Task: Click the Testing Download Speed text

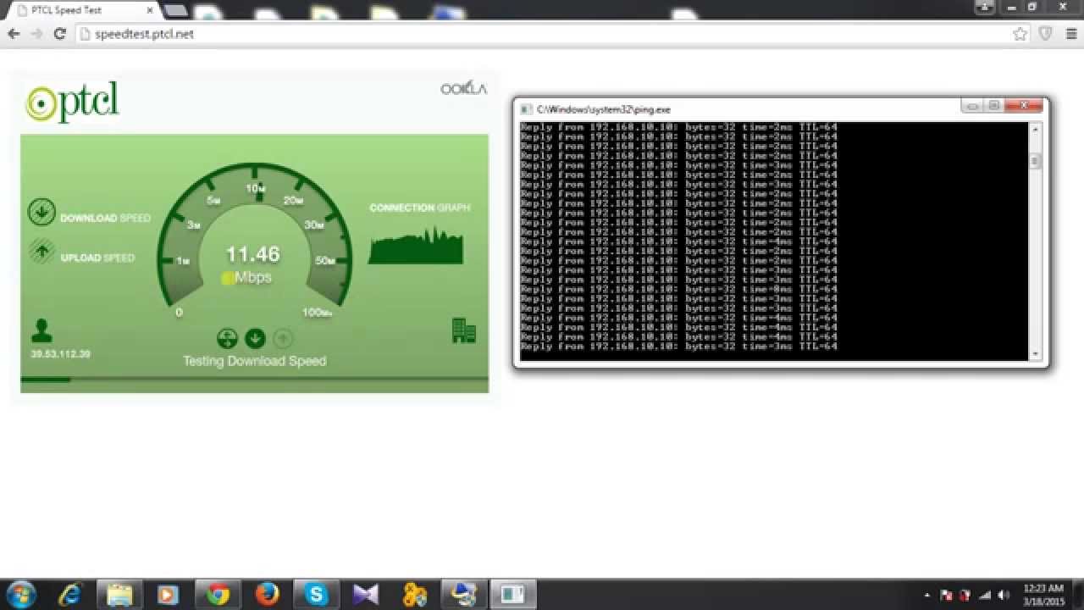Action: coord(255,361)
